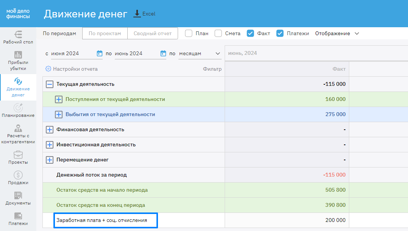Switch to По проектам tab
Image resolution: width=408 pixels, height=231 pixels.
click(x=105, y=33)
